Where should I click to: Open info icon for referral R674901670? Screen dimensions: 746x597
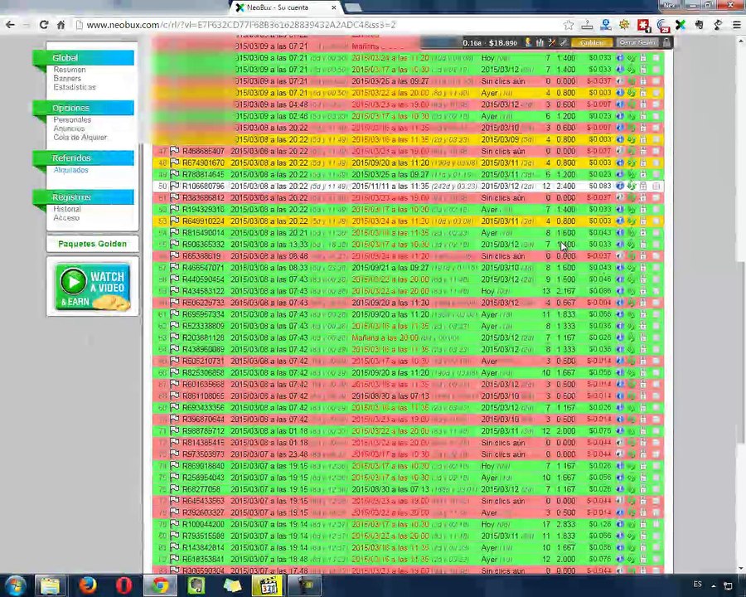[620, 163]
